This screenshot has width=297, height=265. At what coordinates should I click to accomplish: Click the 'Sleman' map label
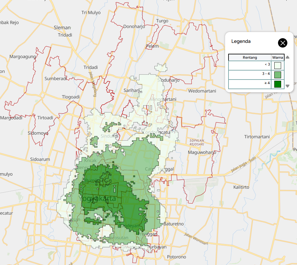tap(62, 28)
